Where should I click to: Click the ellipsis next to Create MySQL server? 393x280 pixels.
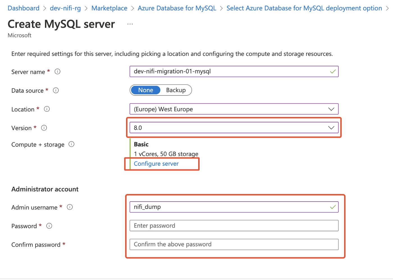click(x=130, y=24)
